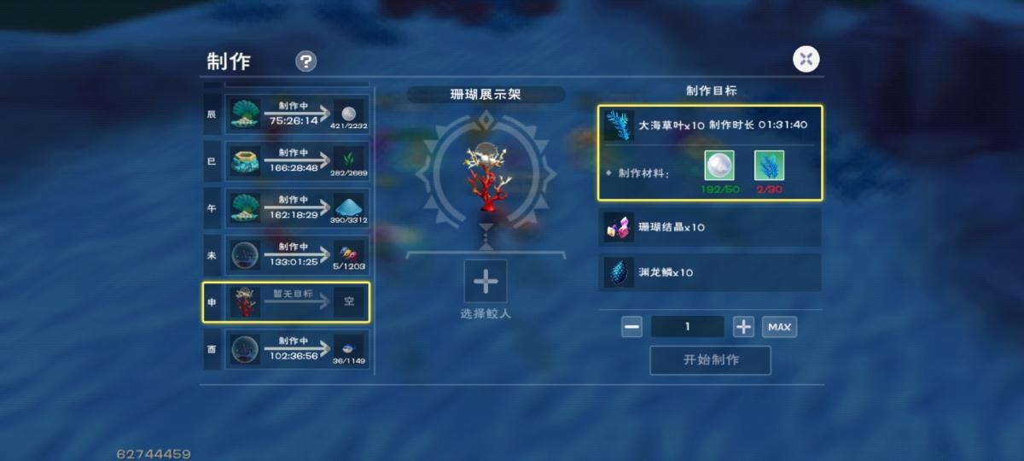The image size is (1024, 461).
Task: Open the help question mark icon
Action: (305, 61)
